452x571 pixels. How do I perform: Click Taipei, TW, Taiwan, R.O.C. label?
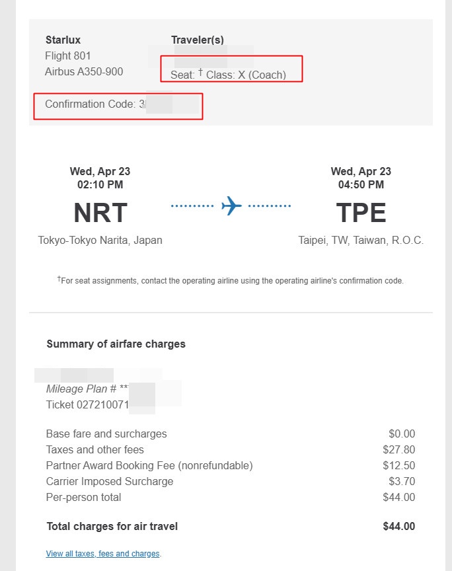361,241
